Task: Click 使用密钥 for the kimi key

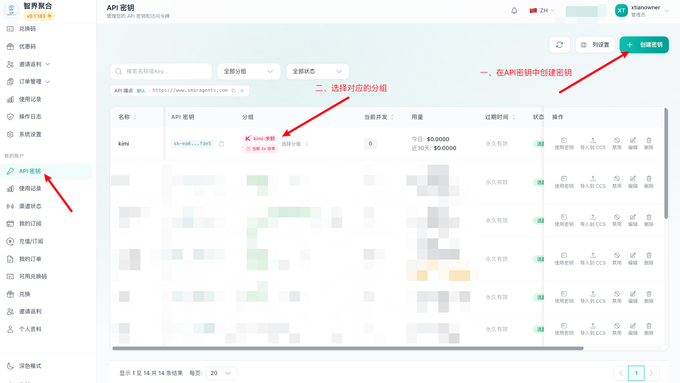Action: (564, 144)
